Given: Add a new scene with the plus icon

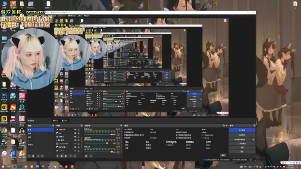Looking at the screenshot, I should coord(29,156).
